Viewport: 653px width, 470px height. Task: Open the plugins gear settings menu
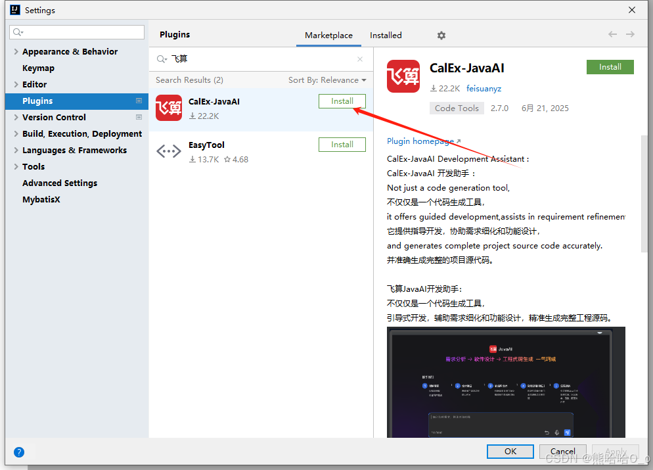441,35
